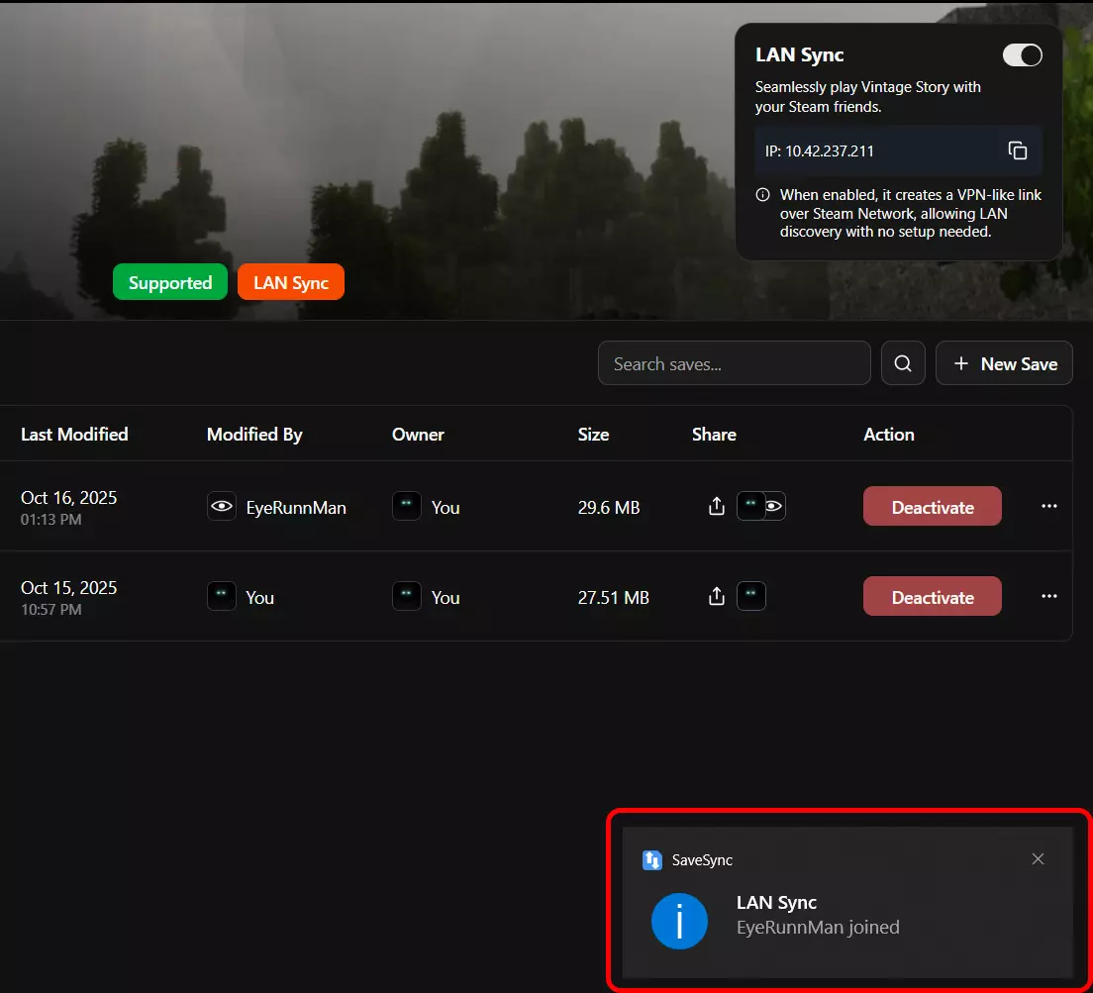This screenshot has width=1093, height=993.
Task: Click the Modified By avatar in Oct 15 row
Action: click(222, 596)
